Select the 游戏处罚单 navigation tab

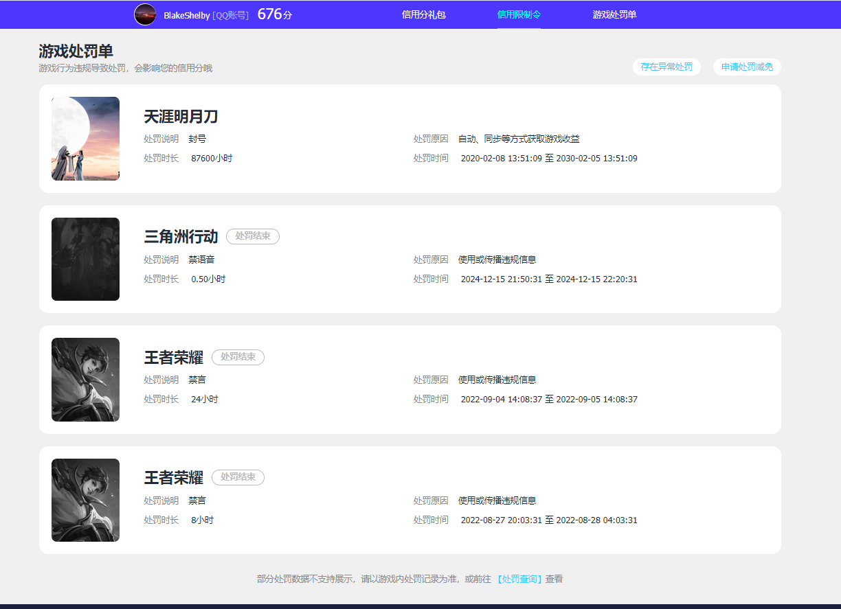(x=613, y=14)
